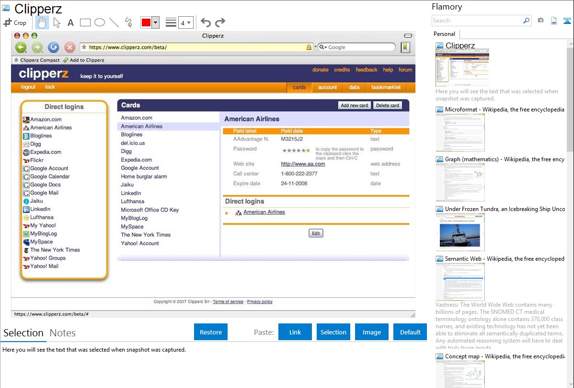Screen dimensions: 574x388
Task: Click the logout link
Action: [28, 87]
